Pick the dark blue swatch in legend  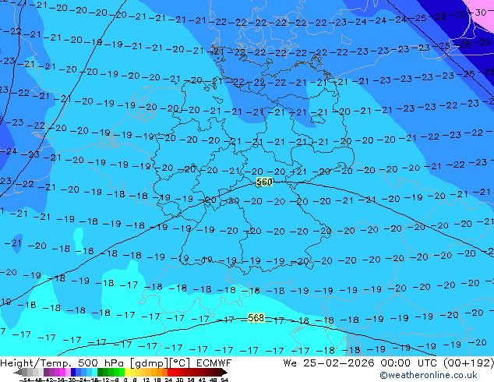[73, 372]
